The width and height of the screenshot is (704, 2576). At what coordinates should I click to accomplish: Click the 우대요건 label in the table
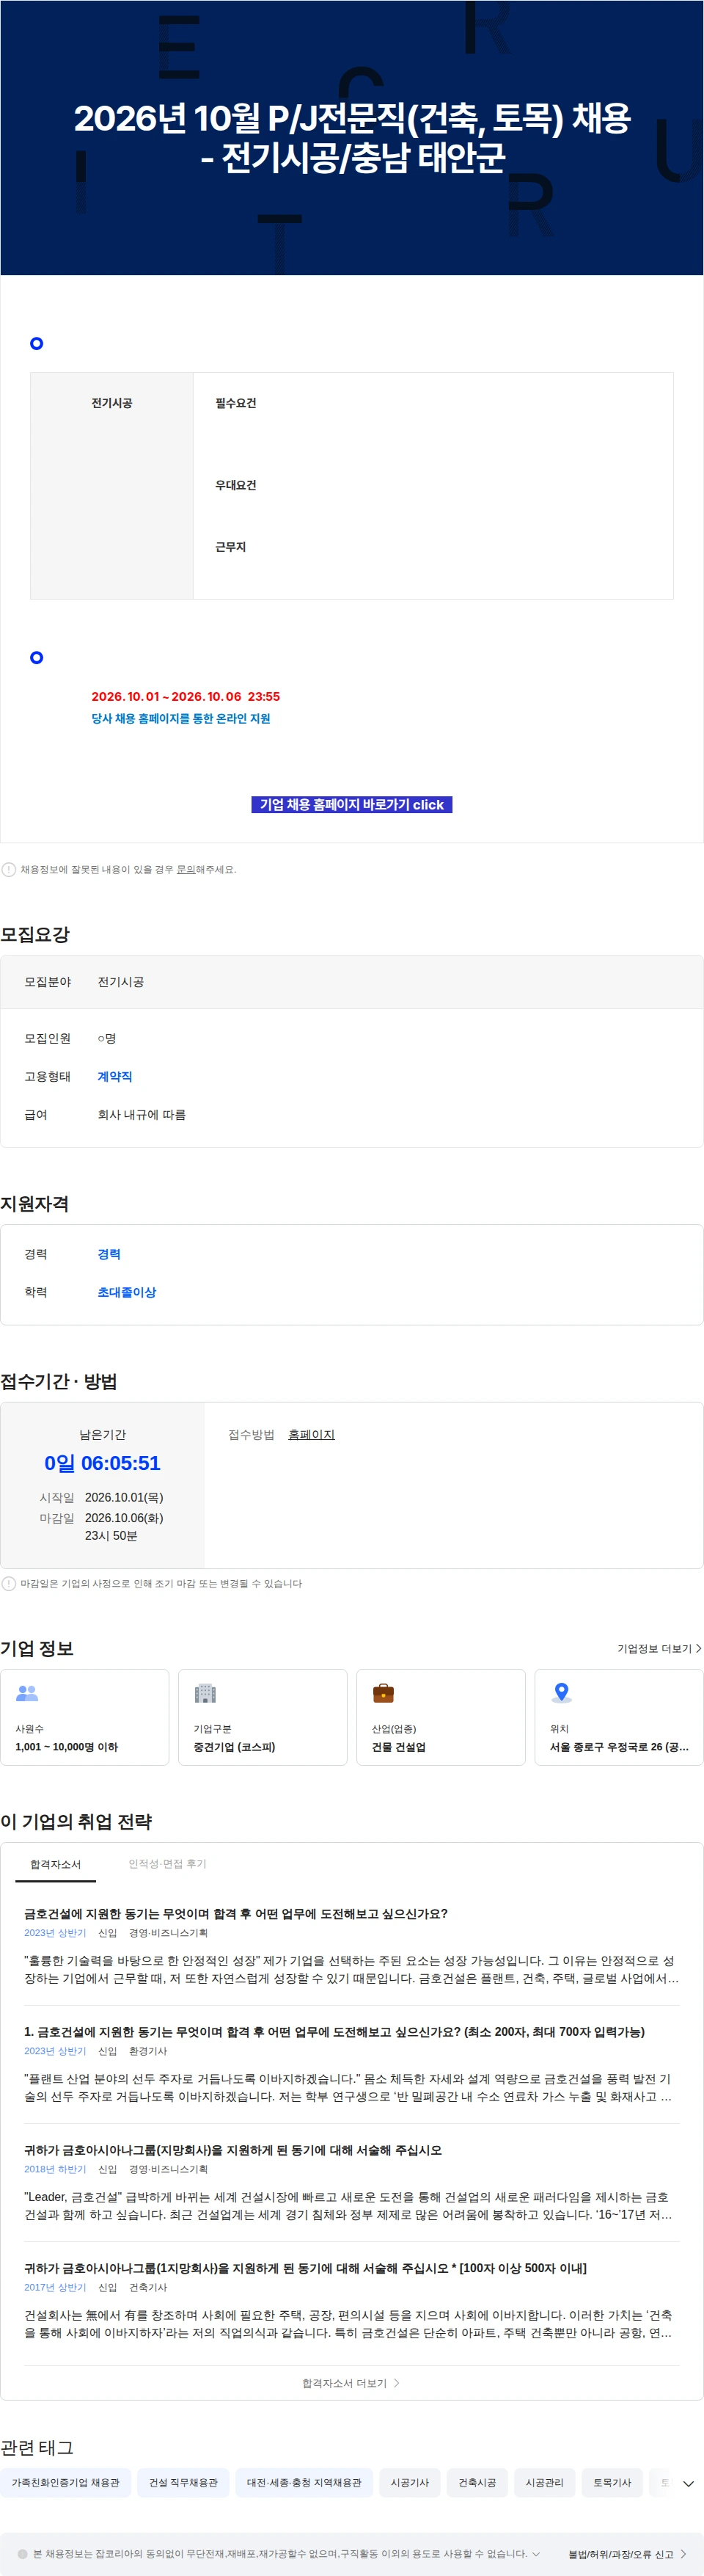point(235,485)
